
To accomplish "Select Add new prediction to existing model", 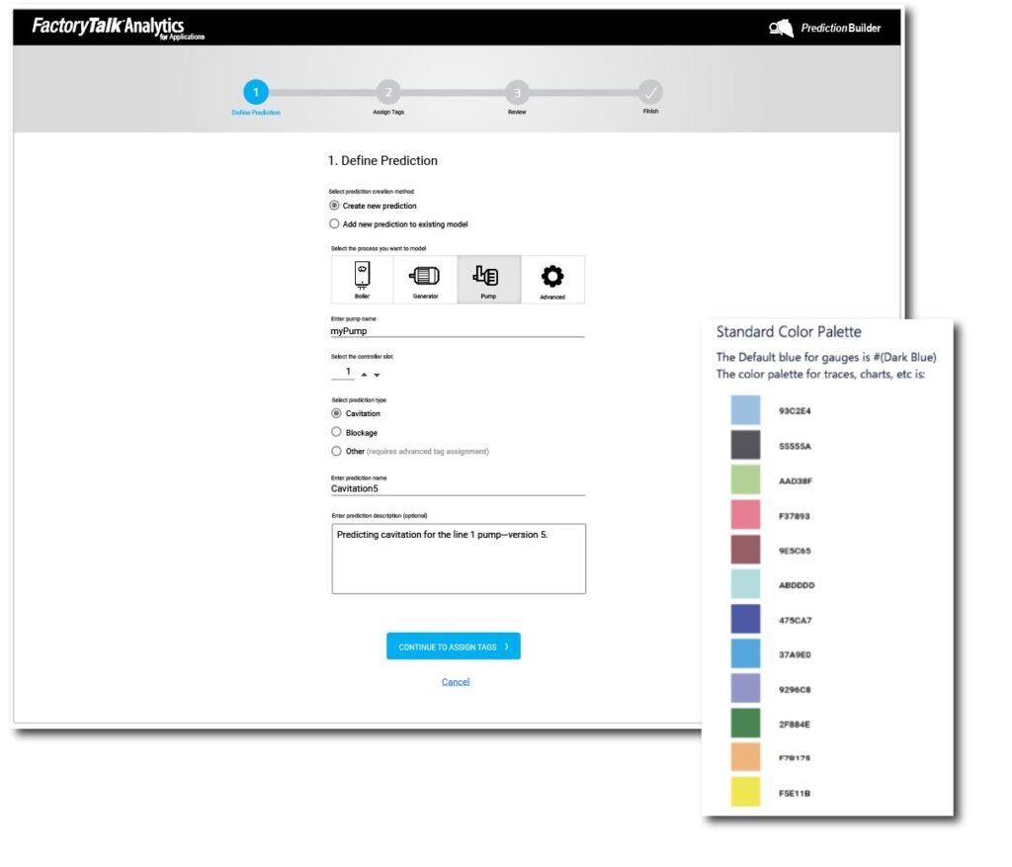I will point(334,224).
